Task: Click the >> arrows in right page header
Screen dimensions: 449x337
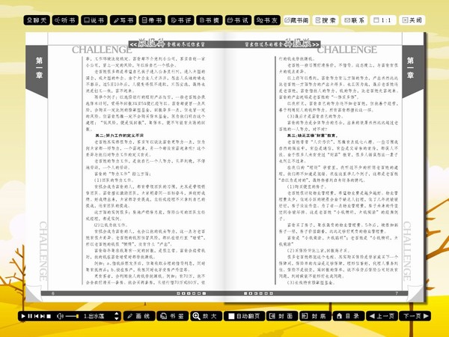Action: point(316,44)
